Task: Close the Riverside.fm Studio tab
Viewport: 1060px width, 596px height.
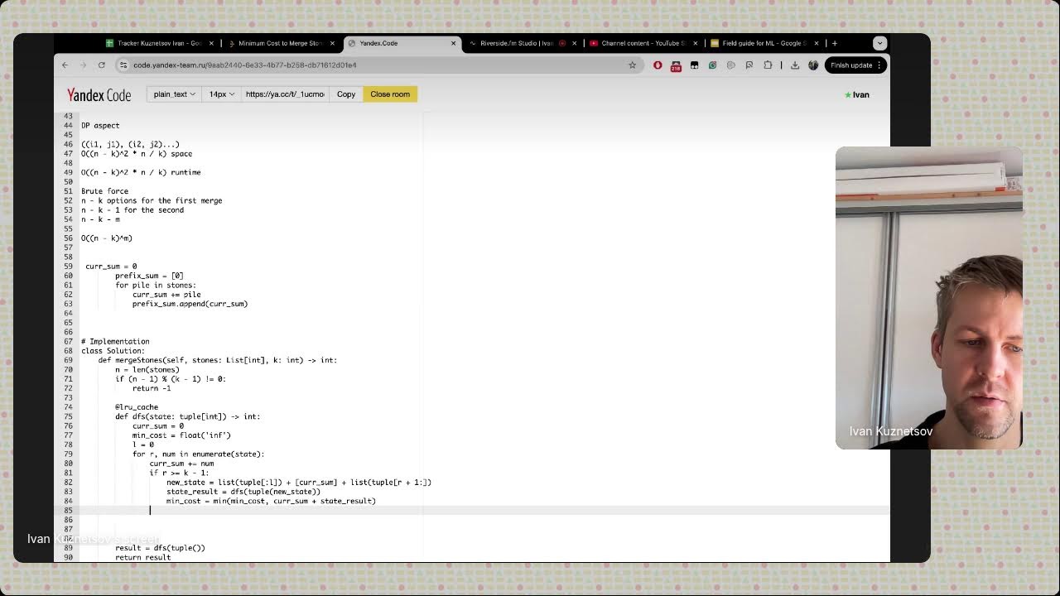Action: (x=574, y=43)
